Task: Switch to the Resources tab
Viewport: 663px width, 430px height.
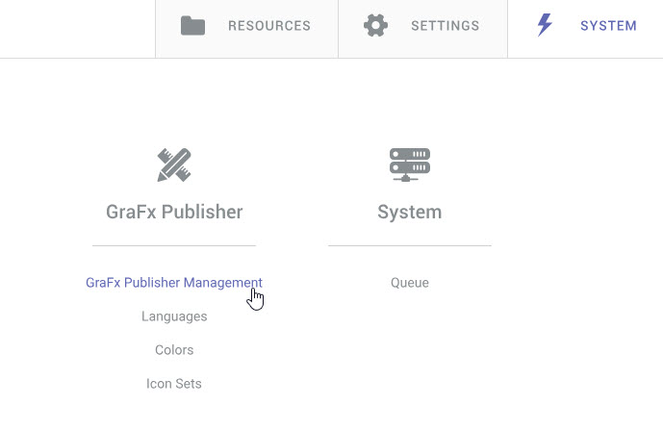Action: coord(247,29)
